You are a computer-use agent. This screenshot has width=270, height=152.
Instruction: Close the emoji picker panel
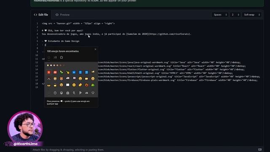[95, 49]
